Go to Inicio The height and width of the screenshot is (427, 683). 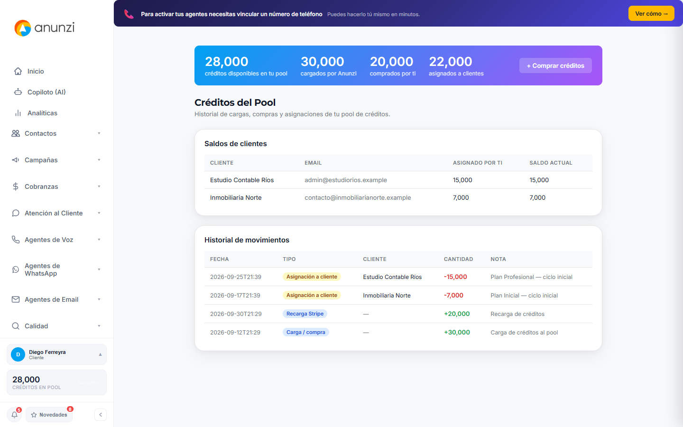[x=36, y=71]
